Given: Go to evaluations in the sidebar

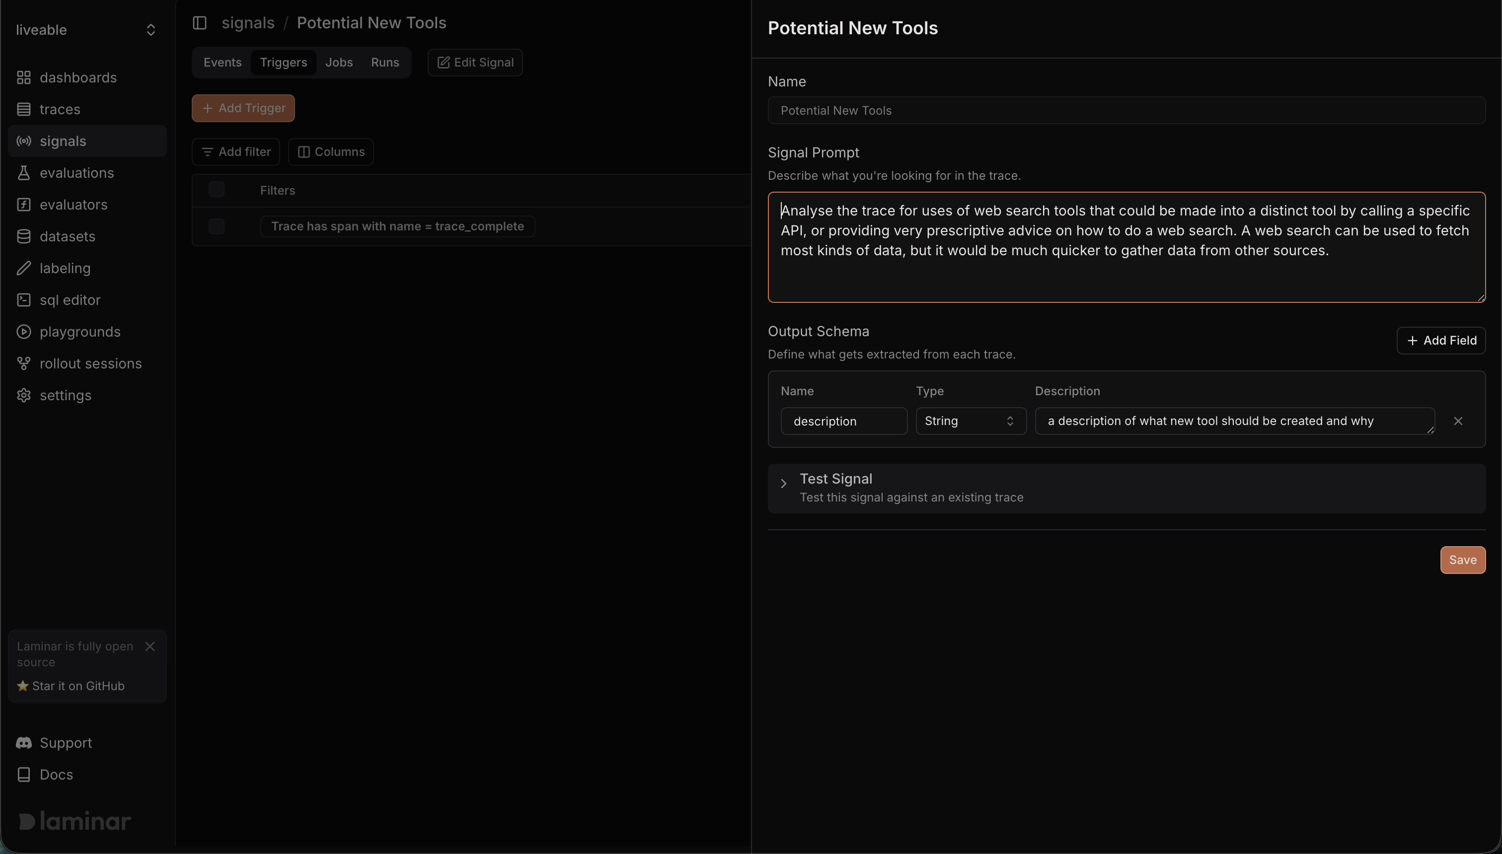Looking at the screenshot, I should pyautogui.click(x=76, y=172).
